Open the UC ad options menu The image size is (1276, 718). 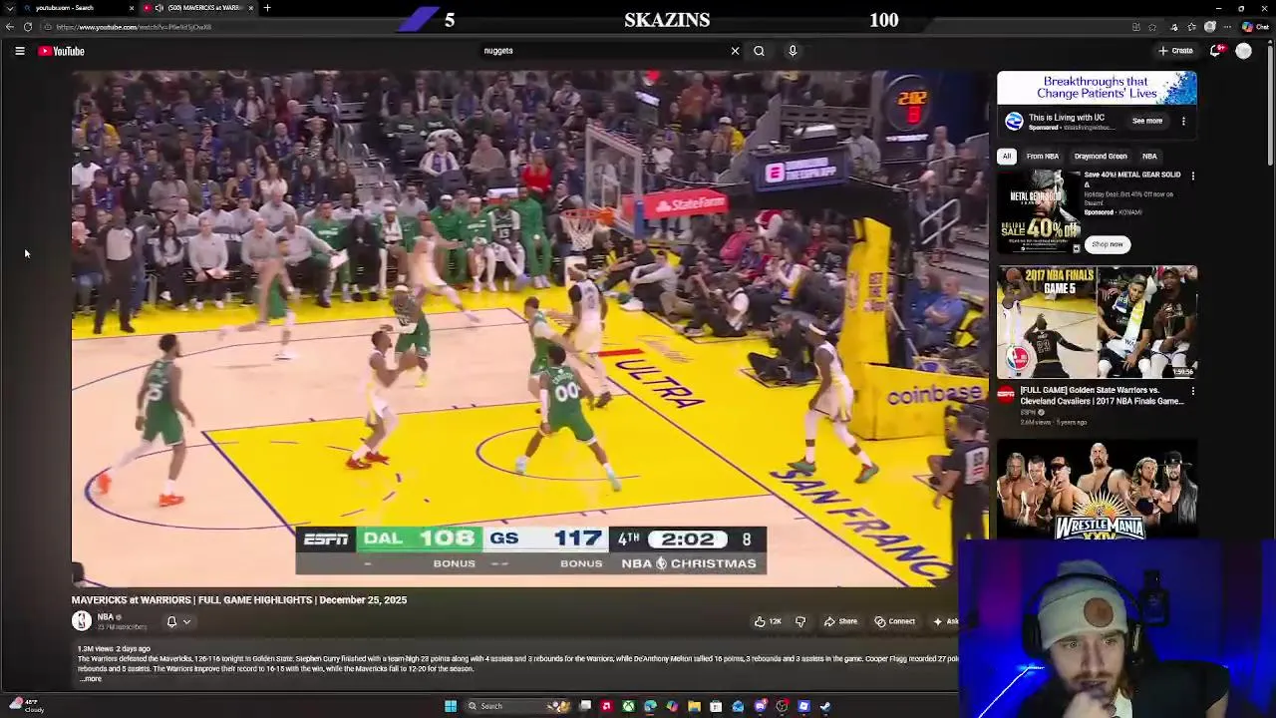pyautogui.click(x=1183, y=121)
